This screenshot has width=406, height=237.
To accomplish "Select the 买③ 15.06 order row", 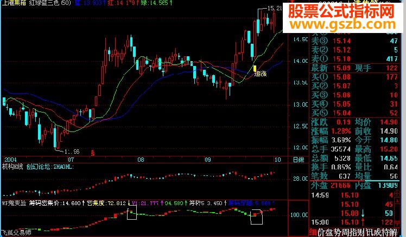I will pyautogui.click(x=354, y=95).
